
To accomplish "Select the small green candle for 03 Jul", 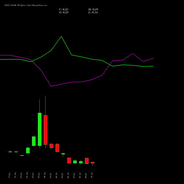I will pos(63,154).
